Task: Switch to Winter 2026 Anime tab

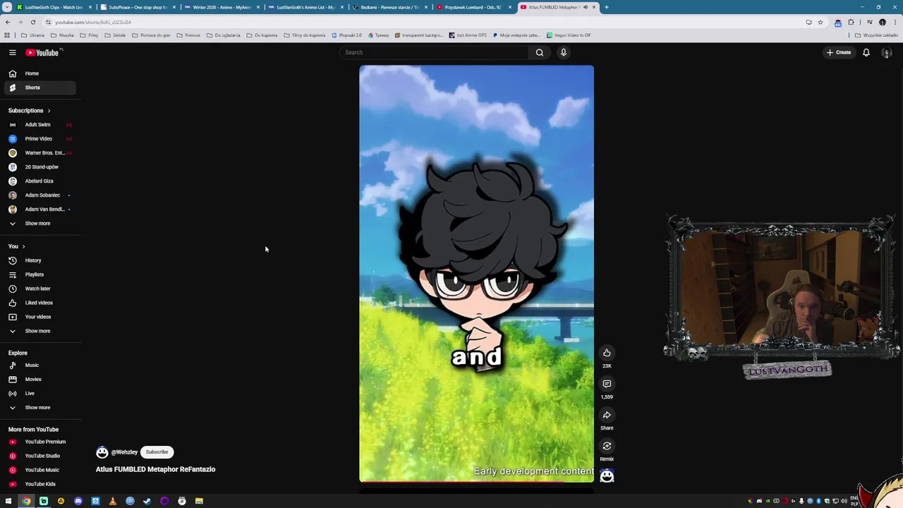Action: point(222,7)
